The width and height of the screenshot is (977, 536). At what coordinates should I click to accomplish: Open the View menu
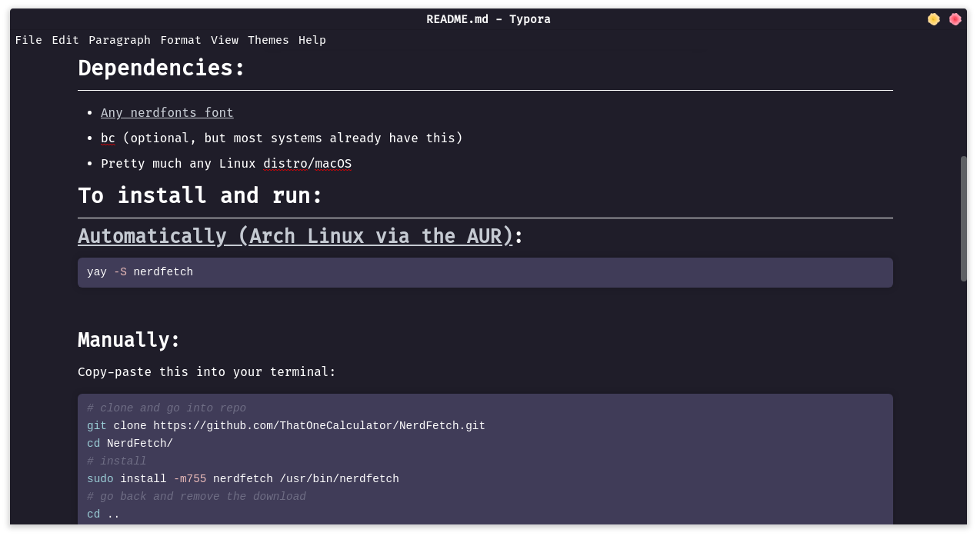(225, 40)
